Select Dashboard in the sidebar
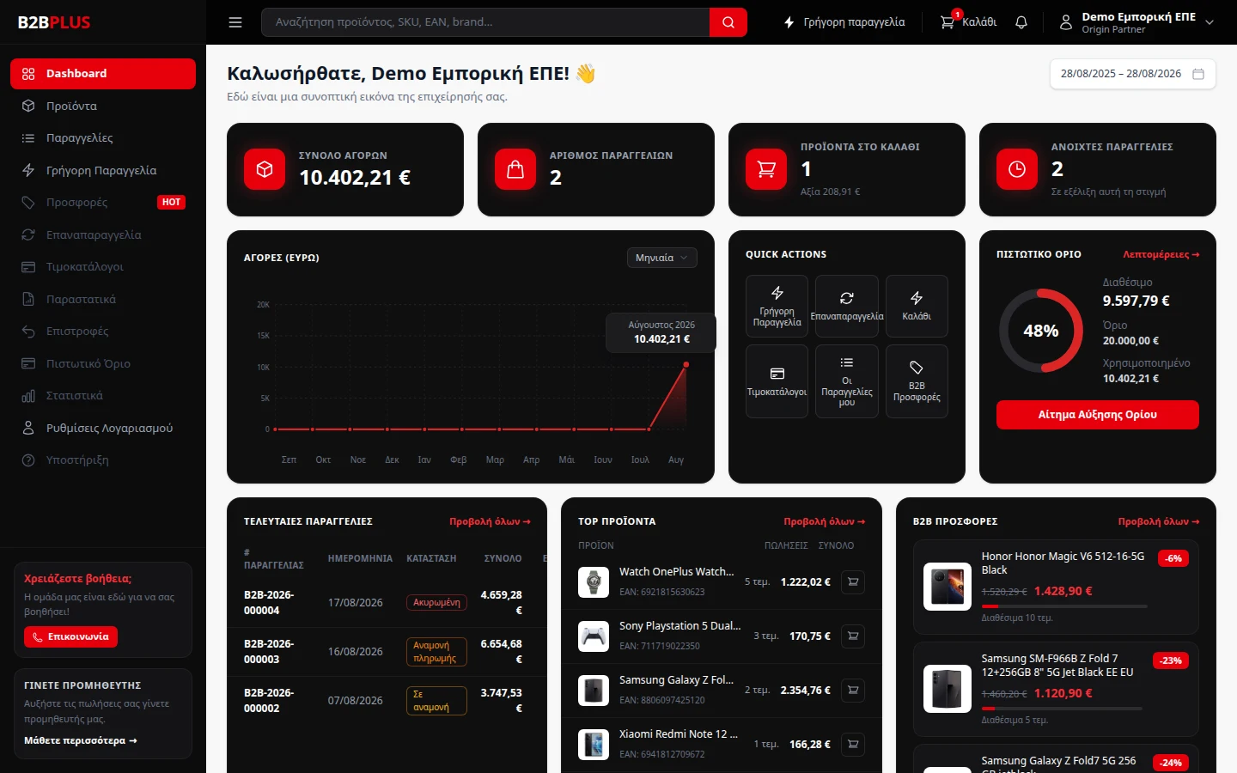Screen dimensions: 1237x773 (103, 74)
